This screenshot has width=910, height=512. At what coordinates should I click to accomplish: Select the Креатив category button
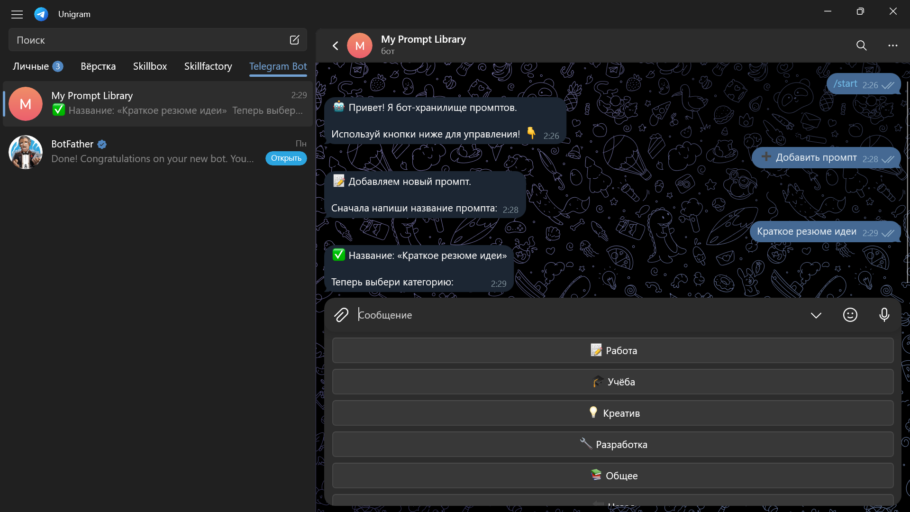pos(612,413)
